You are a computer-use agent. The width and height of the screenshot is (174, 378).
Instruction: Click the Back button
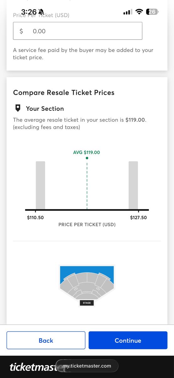pos(46,340)
